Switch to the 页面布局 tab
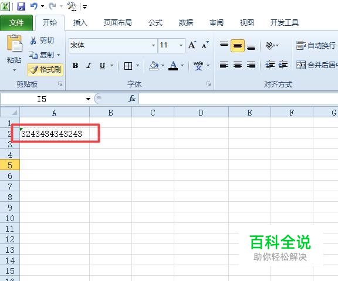 (118, 23)
